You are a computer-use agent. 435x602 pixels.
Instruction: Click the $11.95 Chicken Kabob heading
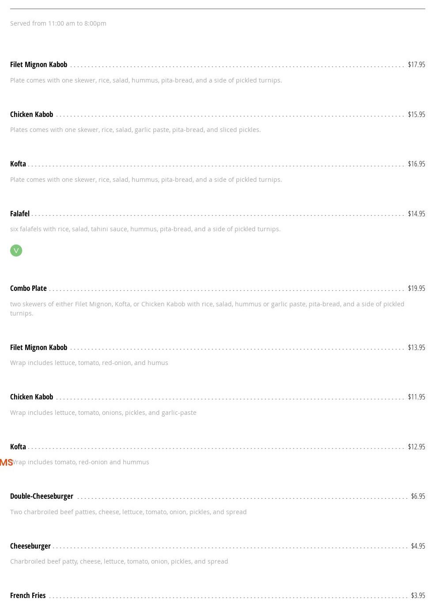pos(31,397)
